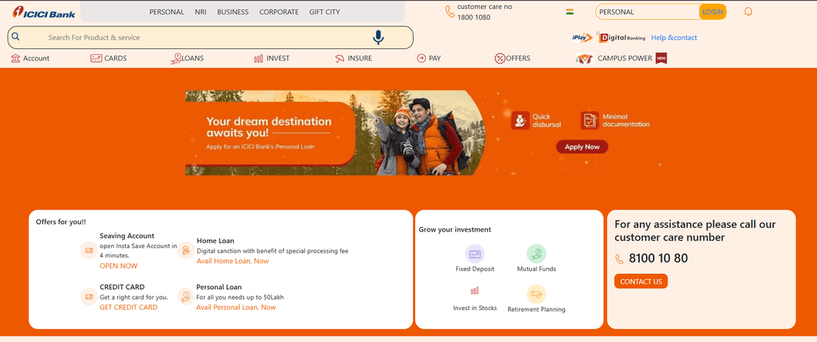The width and height of the screenshot is (817, 342).
Task: Click the CARDS card icon
Action: click(96, 58)
